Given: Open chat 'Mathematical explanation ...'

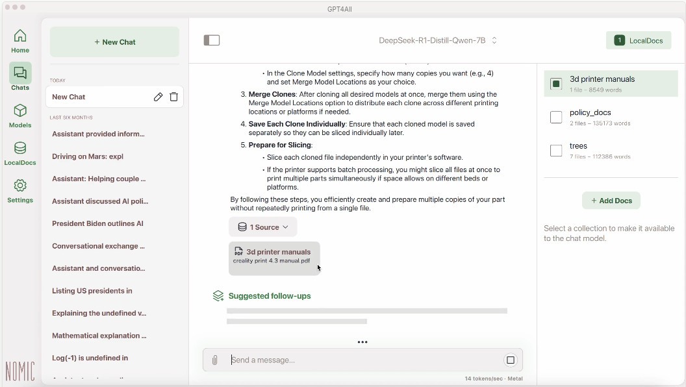Looking at the screenshot, I should click(x=99, y=336).
